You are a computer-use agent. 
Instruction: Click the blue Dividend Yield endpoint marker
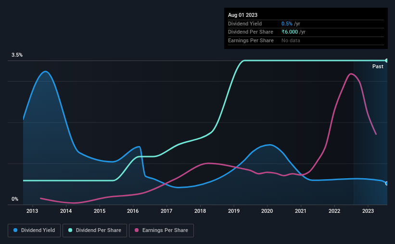click(x=387, y=183)
